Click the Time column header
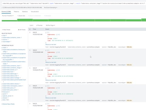The height and width of the screenshot is (110, 146). [x=34, y=29]
